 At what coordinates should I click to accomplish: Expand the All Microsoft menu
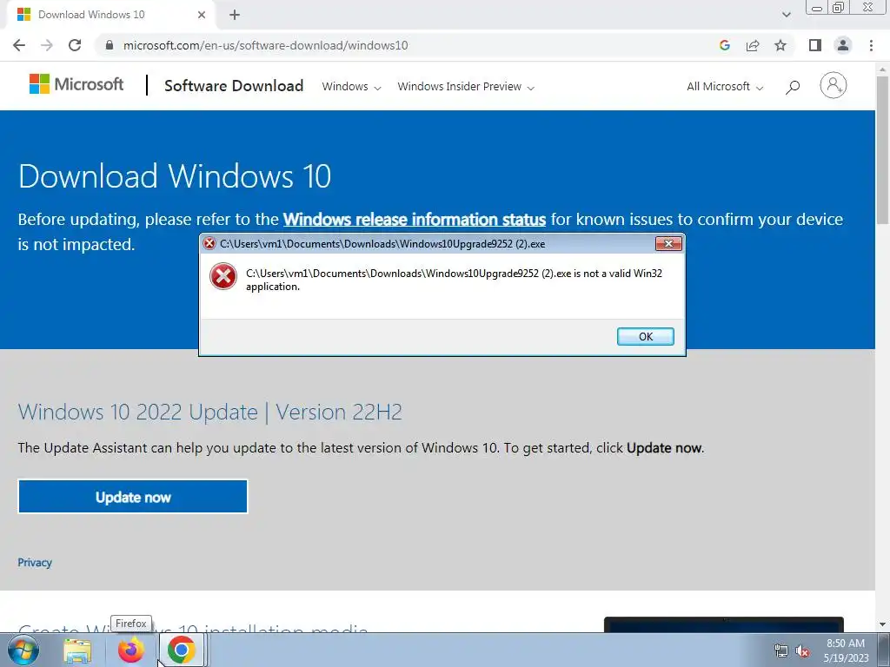coord(725,87)
